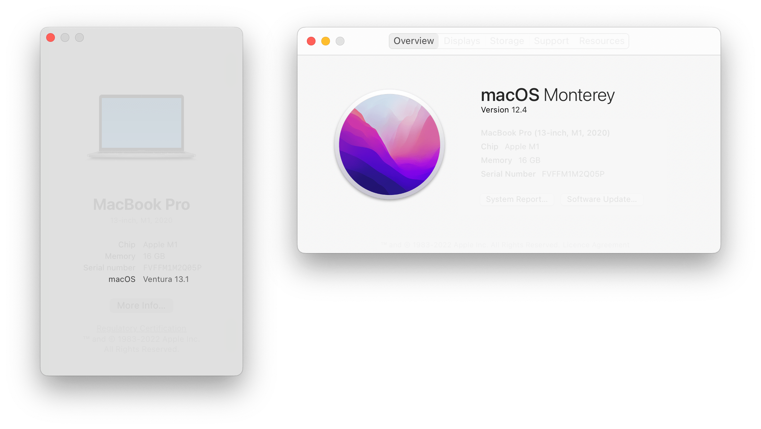The image size is (761, 429).
Task: Select the Support tab
Action: click(x=551, y=41)
